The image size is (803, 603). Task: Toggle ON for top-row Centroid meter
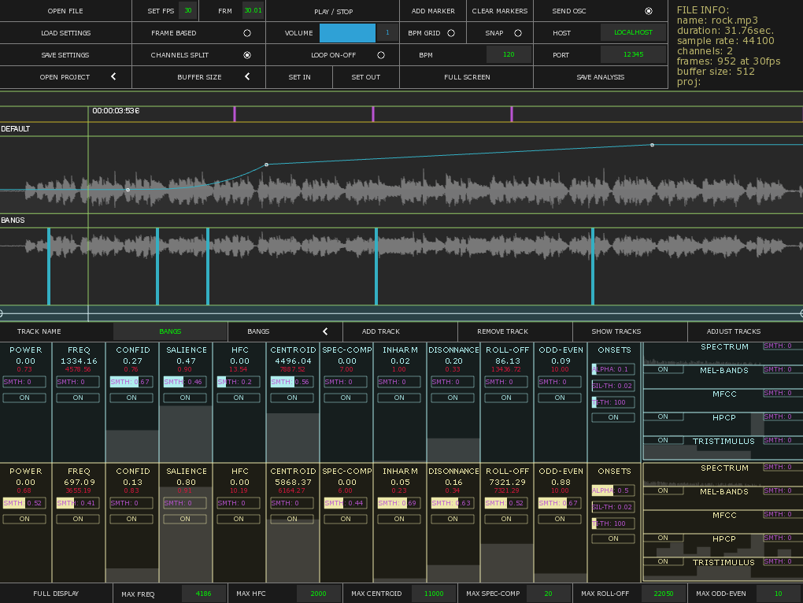tap(292, 398)
